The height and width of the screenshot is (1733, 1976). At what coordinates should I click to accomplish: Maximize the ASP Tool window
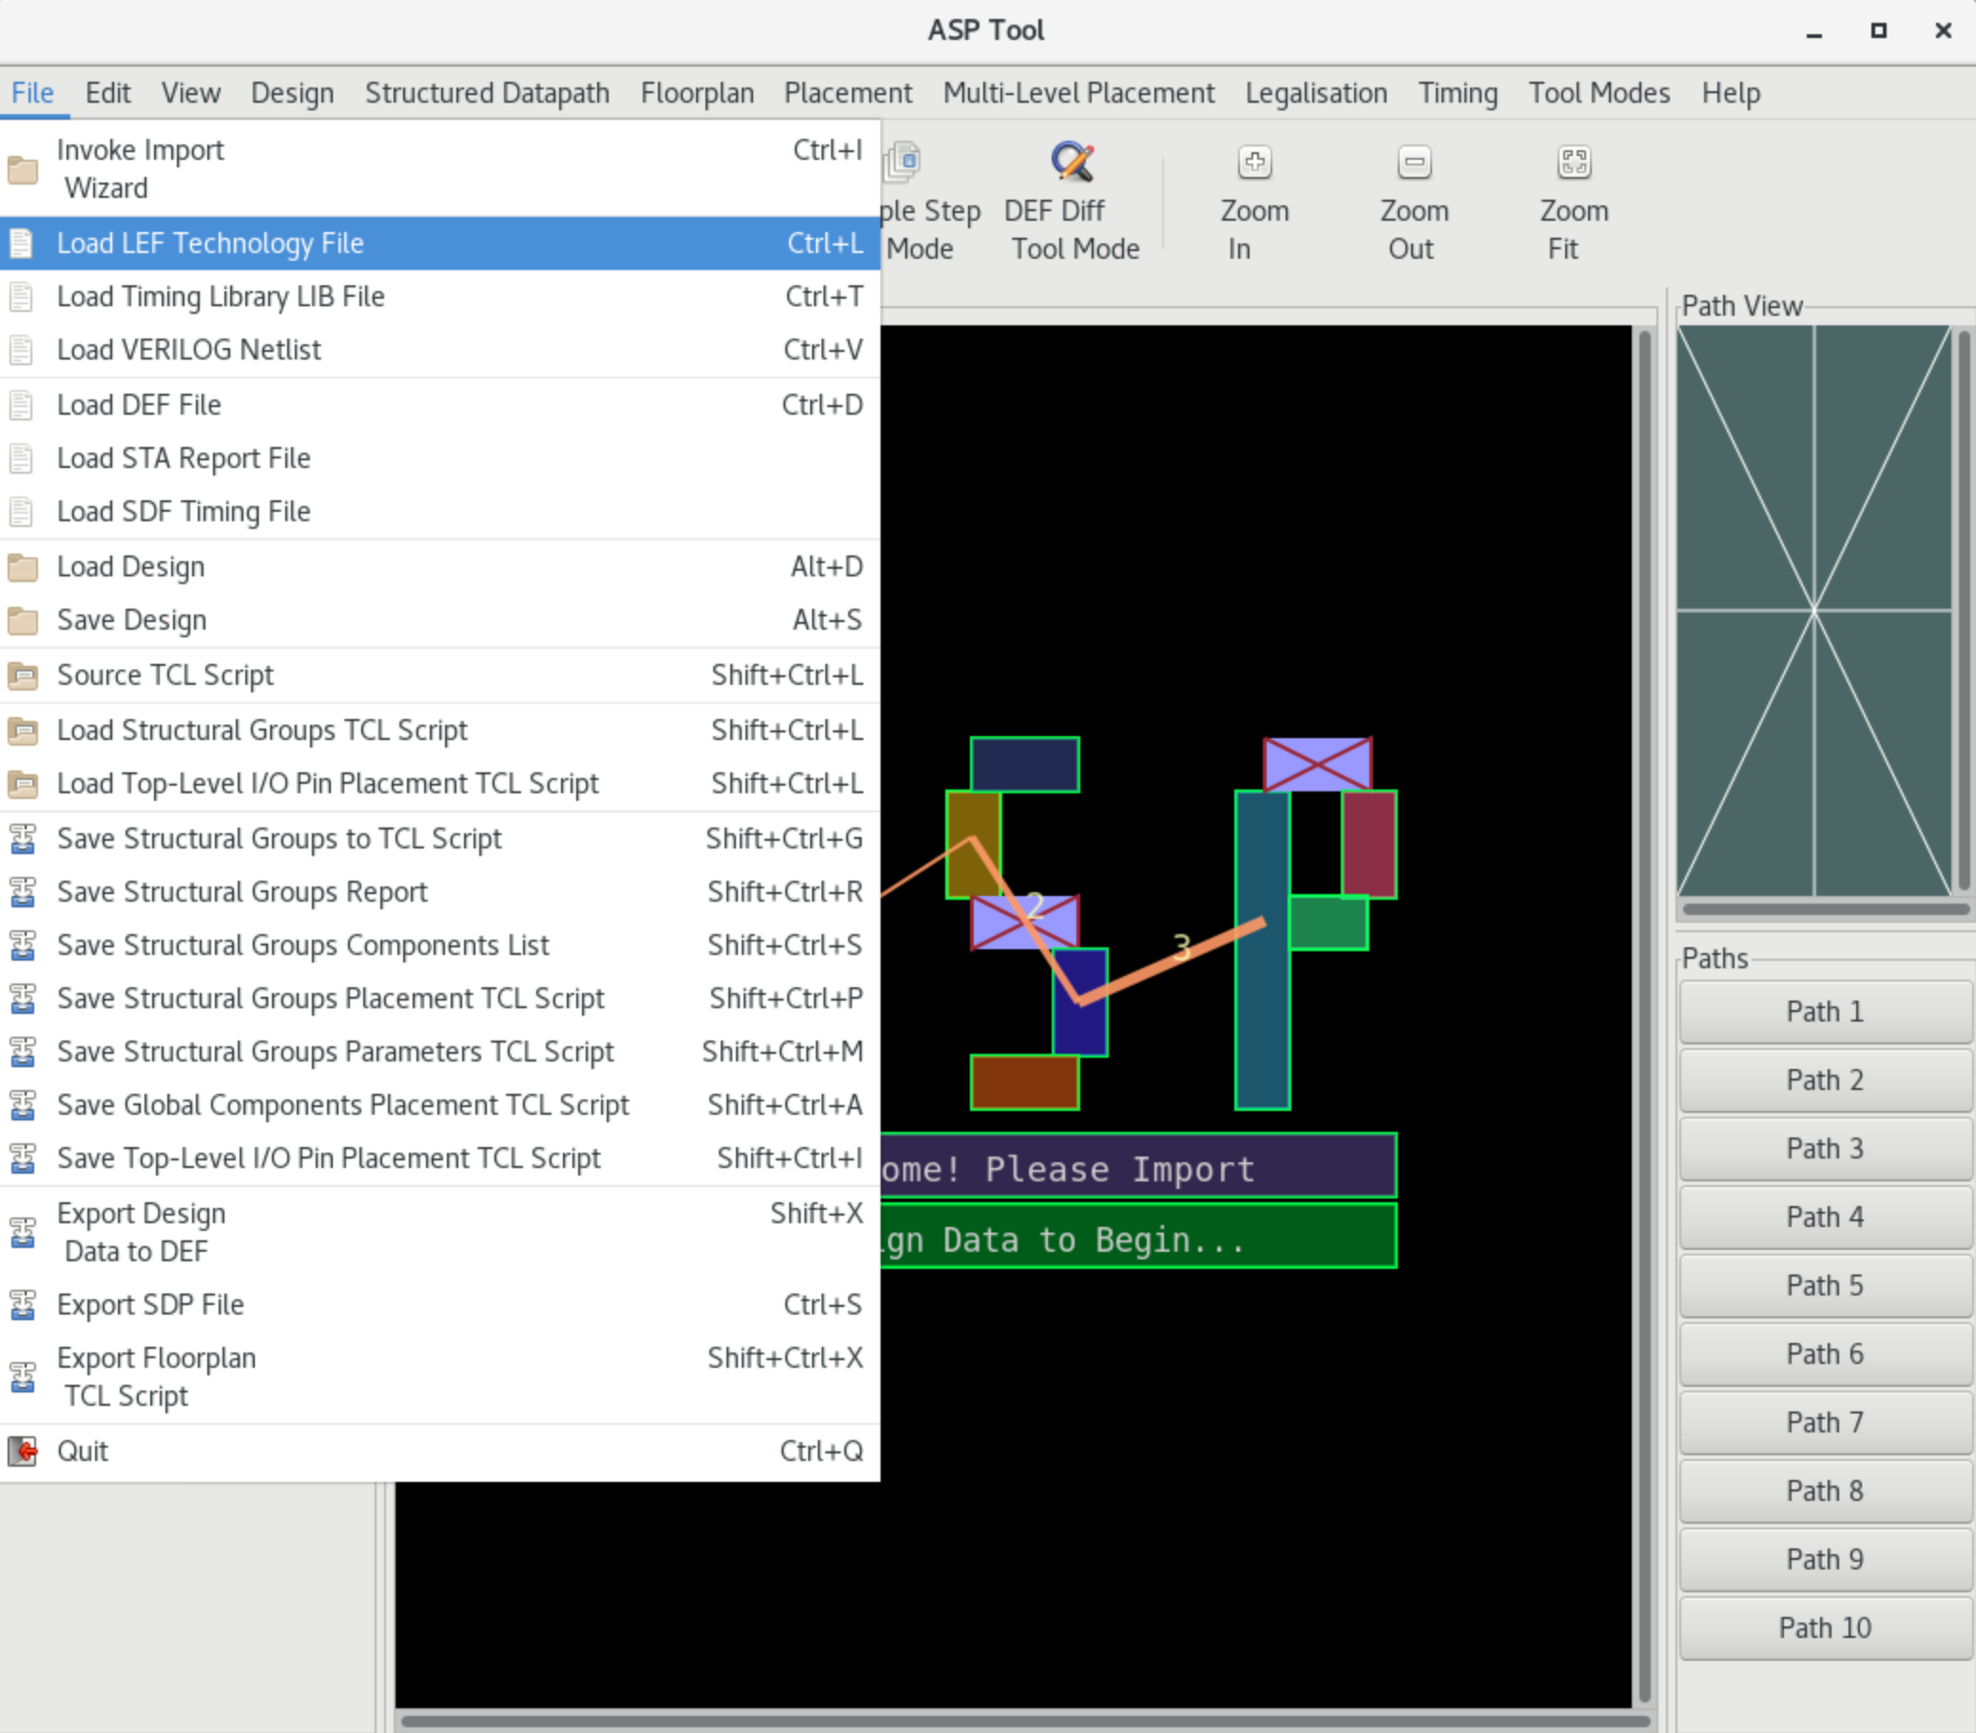[x=1878, y=30]
